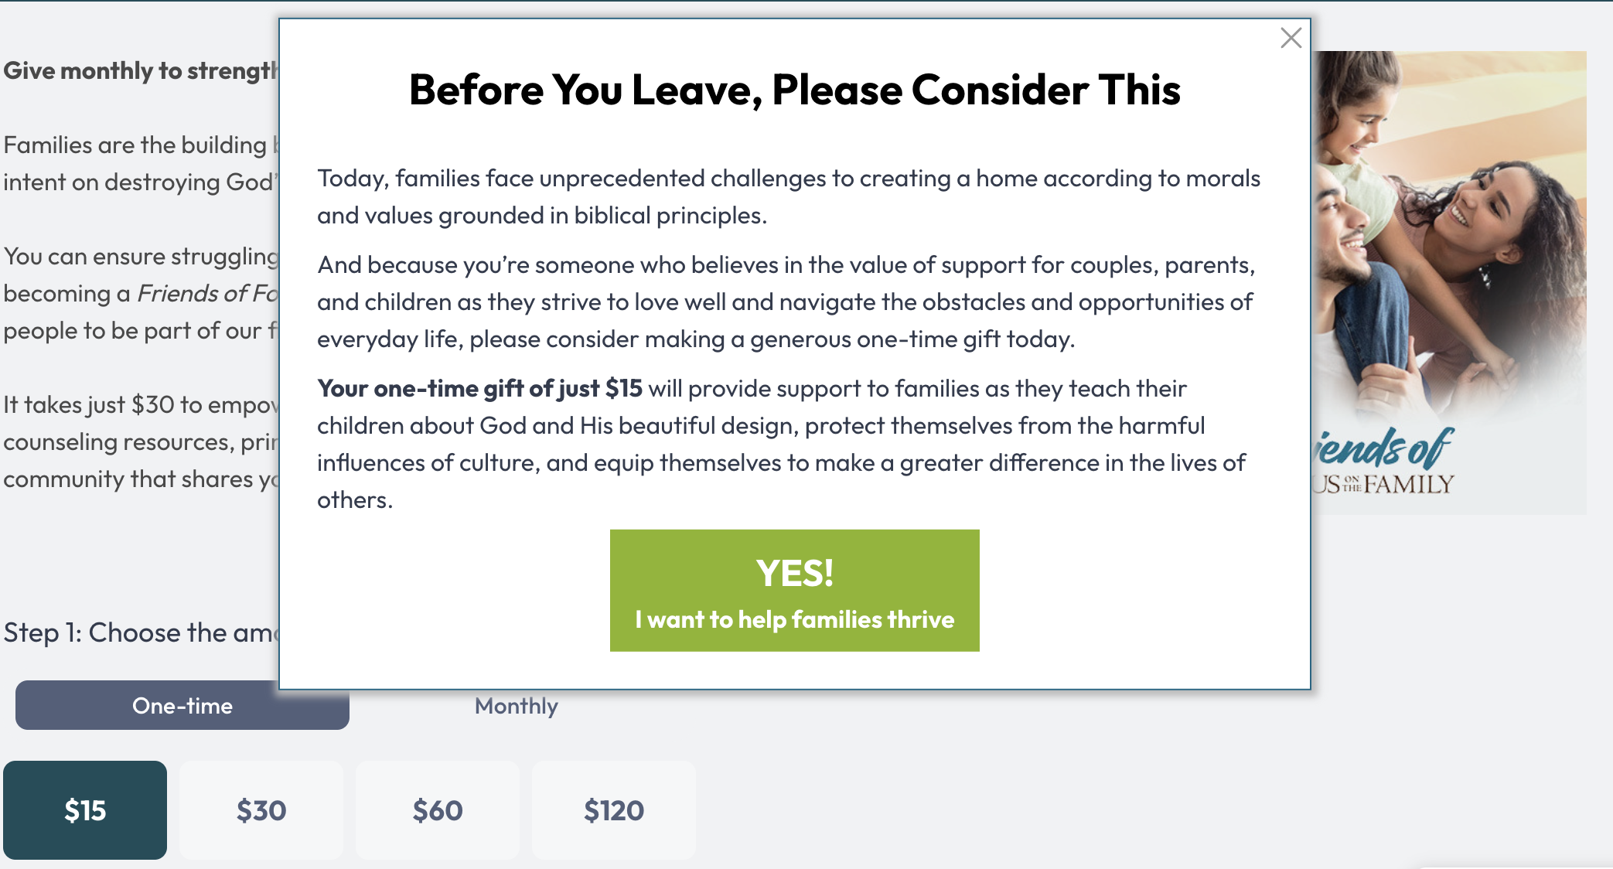Click the "It takes just $30" background paragraph

pyautogui.click(x=140, y=441)
